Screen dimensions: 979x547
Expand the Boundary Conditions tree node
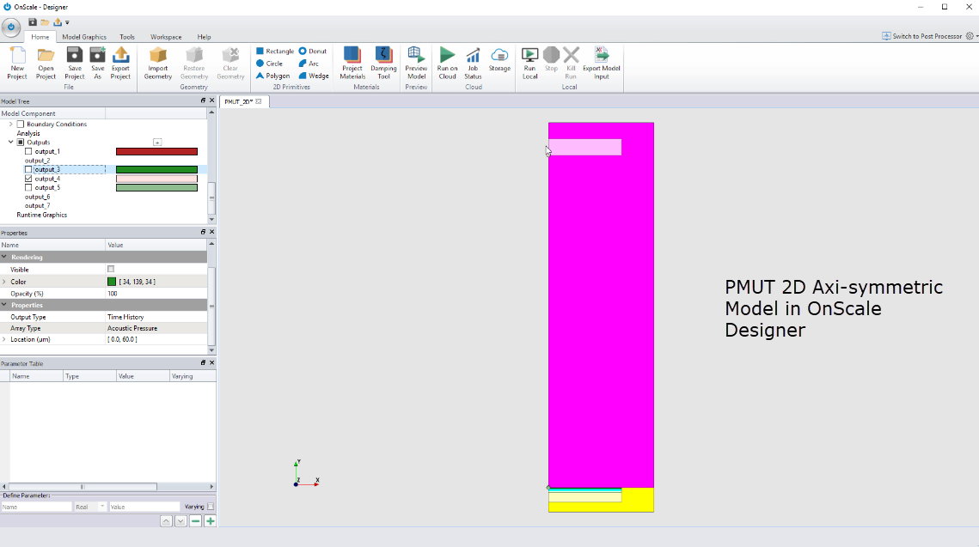click(x=10, y=125)
